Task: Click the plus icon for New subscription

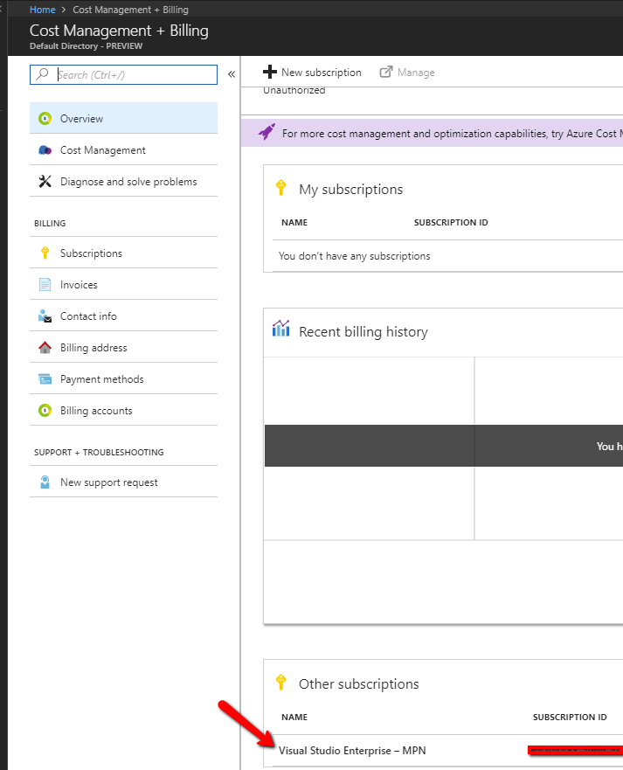Action: click(x=269, y=73)
